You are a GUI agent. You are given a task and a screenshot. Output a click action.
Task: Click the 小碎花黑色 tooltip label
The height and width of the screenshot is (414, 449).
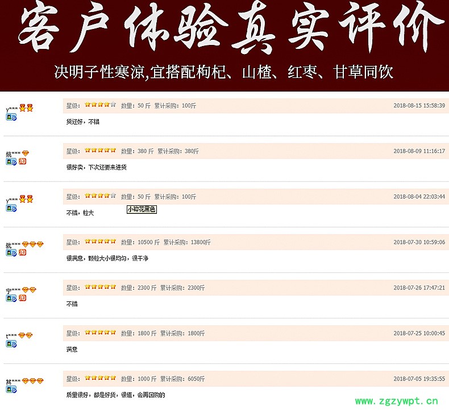point(141,210)
